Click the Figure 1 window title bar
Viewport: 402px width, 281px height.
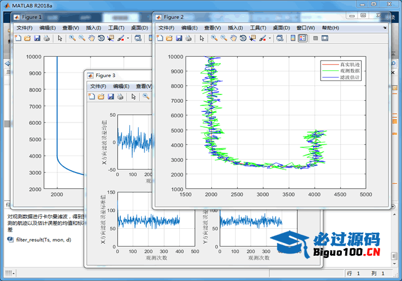pos(82,17)
